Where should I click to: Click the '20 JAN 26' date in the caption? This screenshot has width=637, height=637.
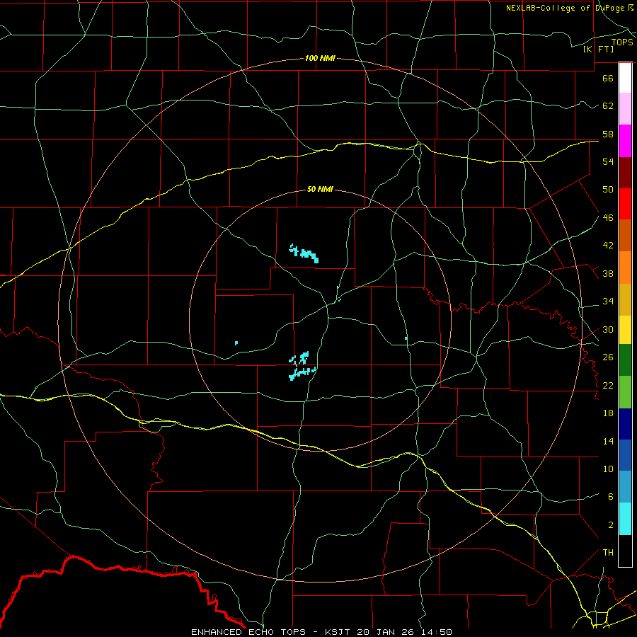pos(386,632)
